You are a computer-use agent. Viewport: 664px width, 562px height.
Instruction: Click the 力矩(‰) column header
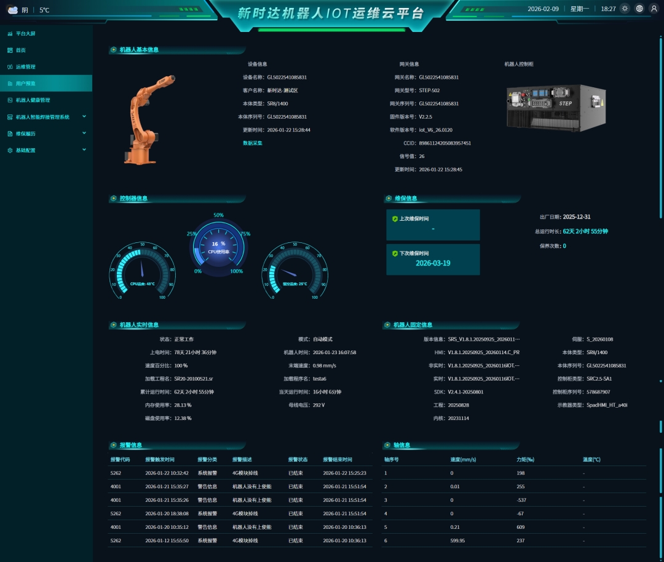pyautogui.click(x=526, y=459)
